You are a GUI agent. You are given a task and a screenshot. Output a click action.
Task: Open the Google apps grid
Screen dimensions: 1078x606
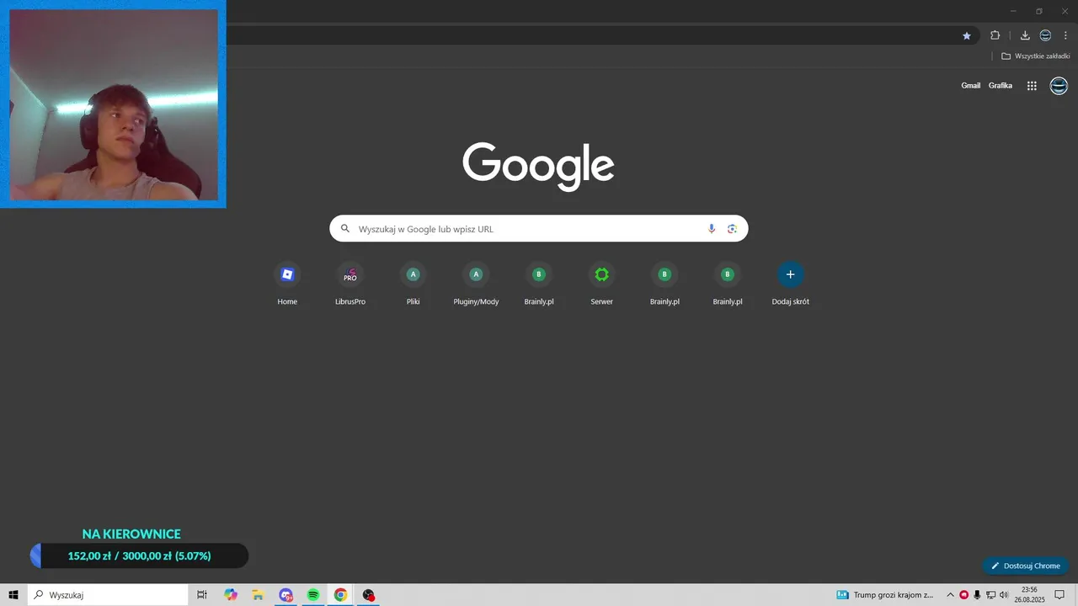[1032, 86]
